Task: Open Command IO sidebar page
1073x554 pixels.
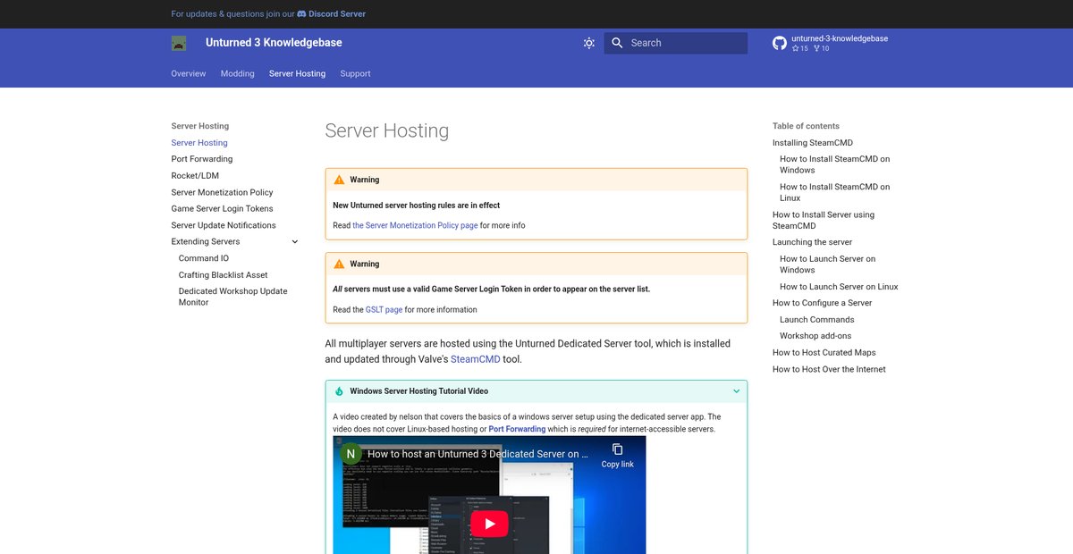Action: pyautogui.click(x=204, y=258)
